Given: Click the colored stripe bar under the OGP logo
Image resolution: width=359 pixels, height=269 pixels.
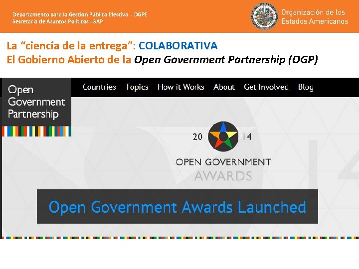Looking at the screenshot, I should (36, 132).
